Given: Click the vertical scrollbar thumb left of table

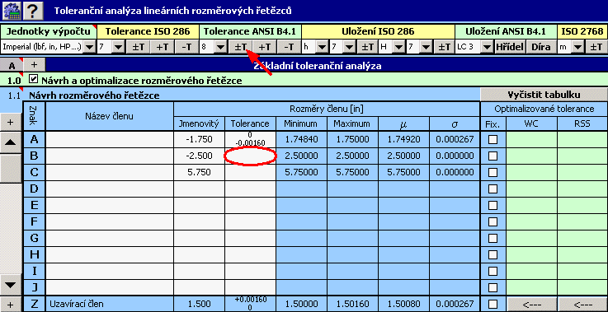Looking at the screenshot, I should click(11, 169).
